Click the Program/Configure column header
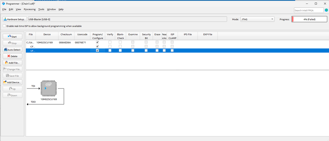The image size is (329, 141). click(98, 36)
